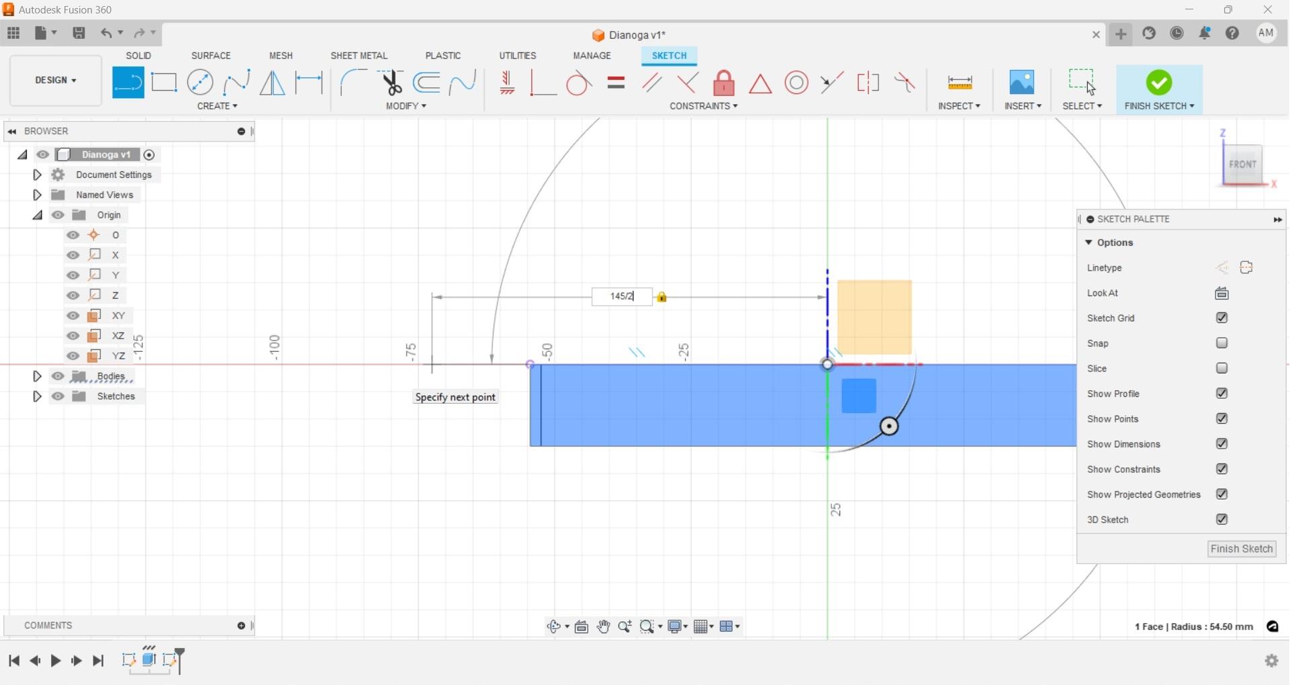
Task: Expand the Named Views node
Action: pyautogui.click(x=37, y=195)
